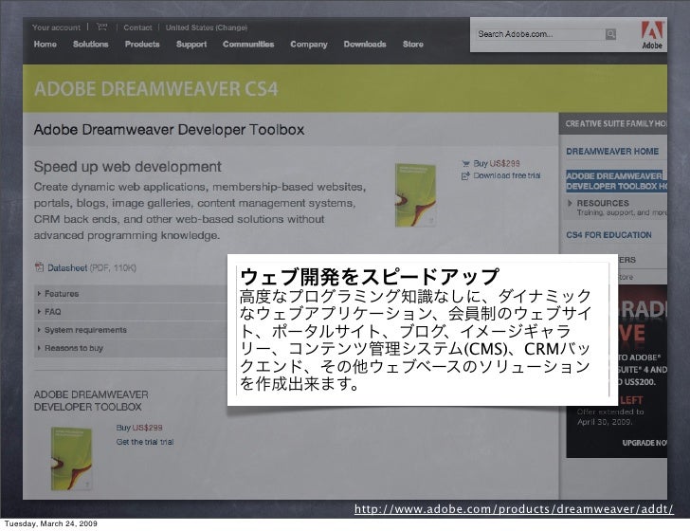Open Adobe Dreamweaver Developer Toolbox sidebar link
Image resolution: width=690 pixels, height=531 pixels.
(616, 181)
